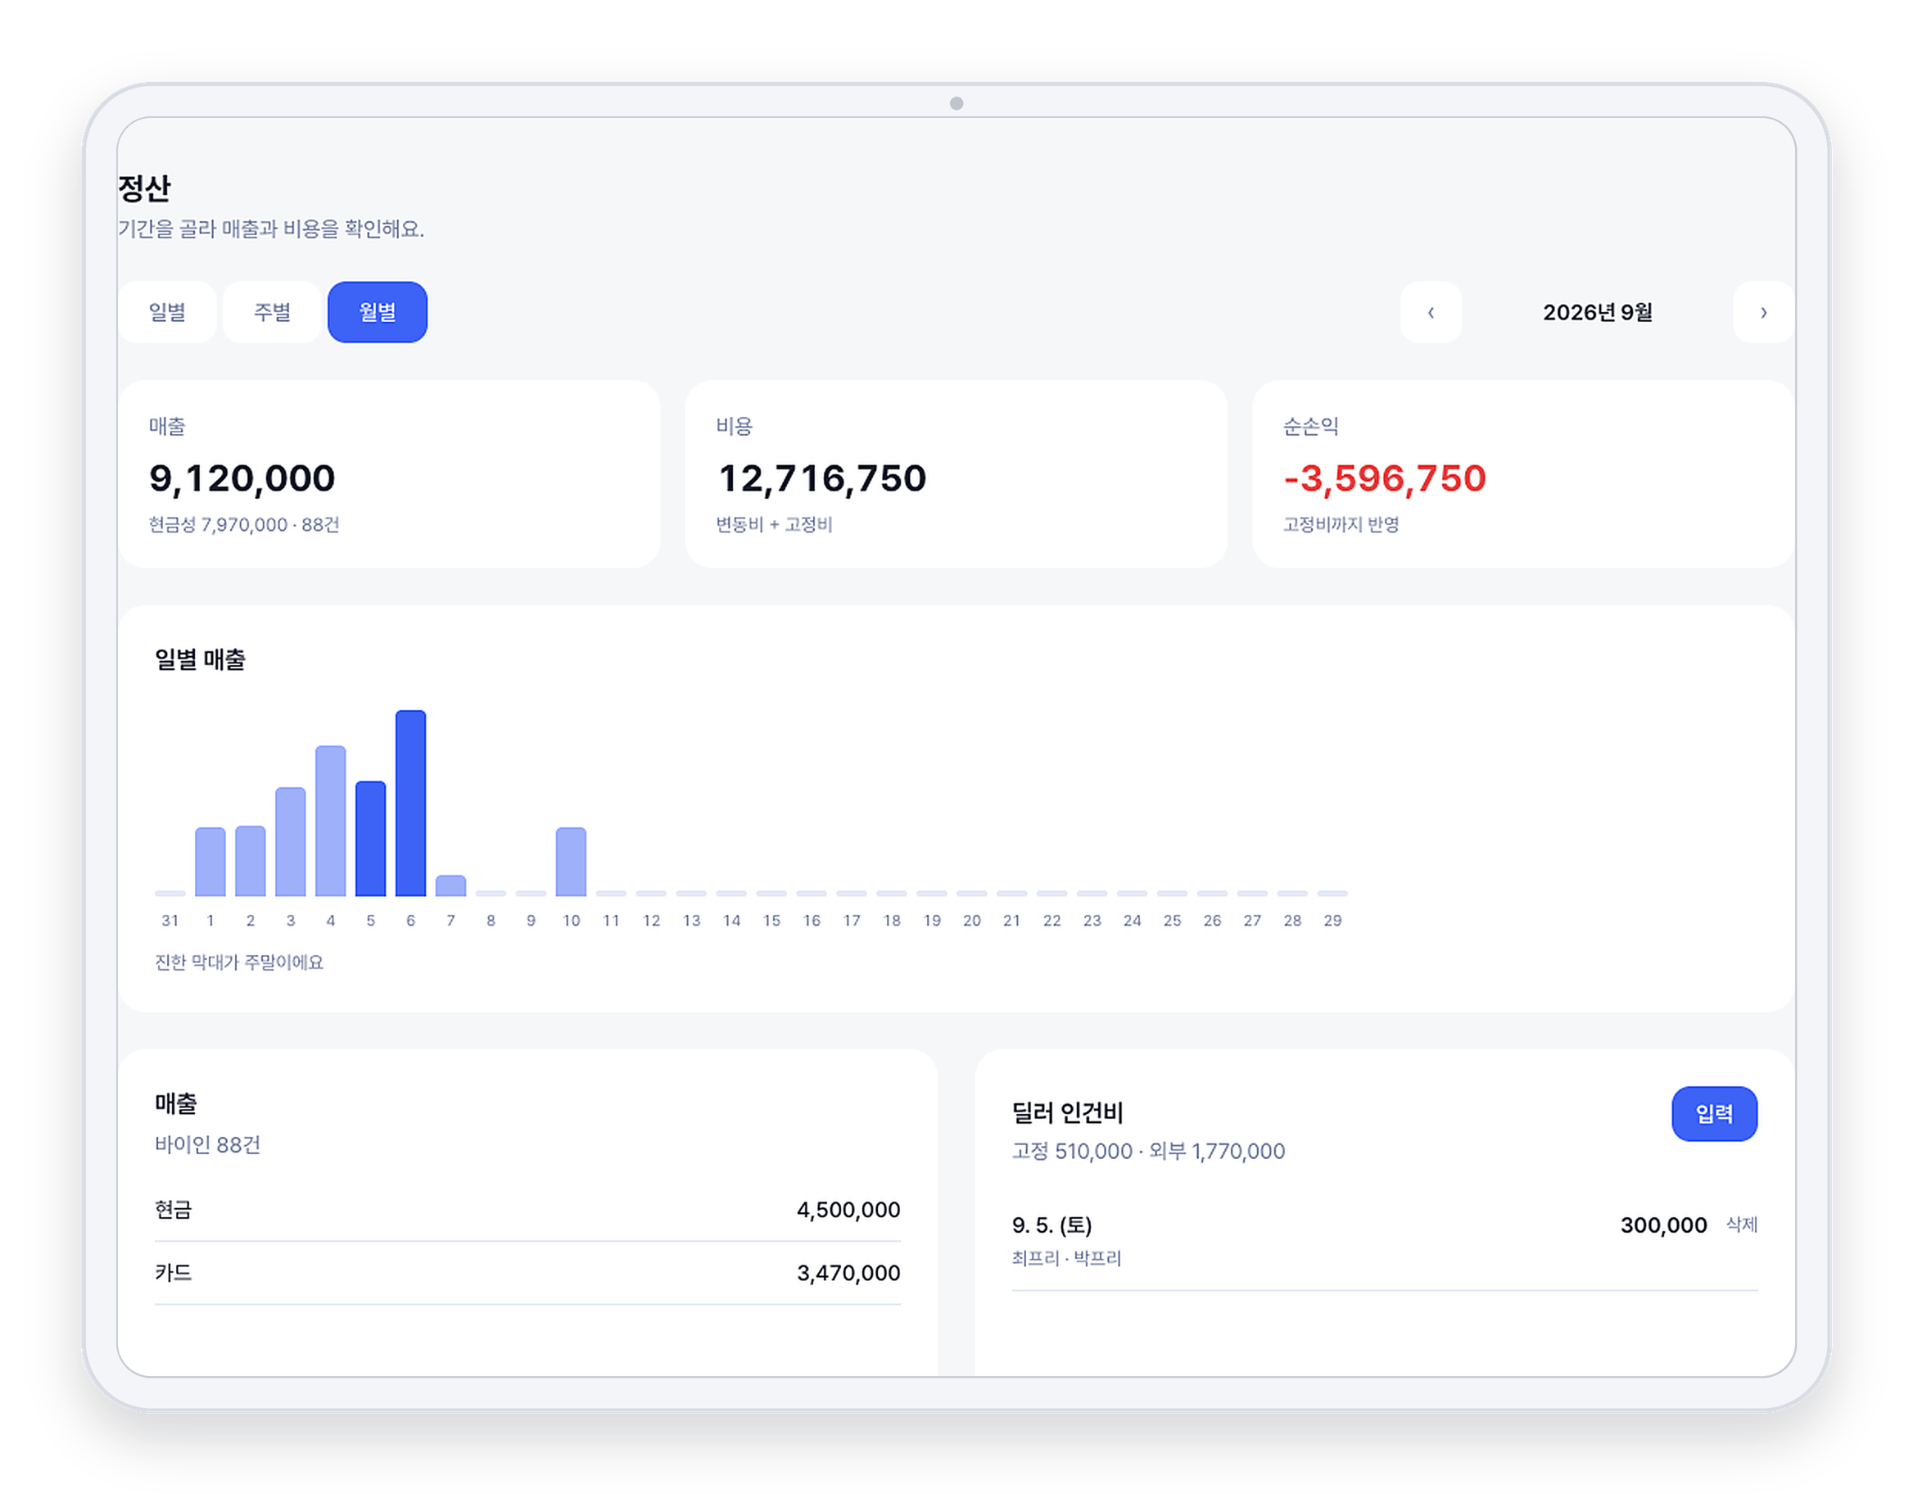This screenshot has width=1913, height=1494.
Task: Click the 2026년 9월 period label
Action: pyautogui.click(x=1597, y=312)
